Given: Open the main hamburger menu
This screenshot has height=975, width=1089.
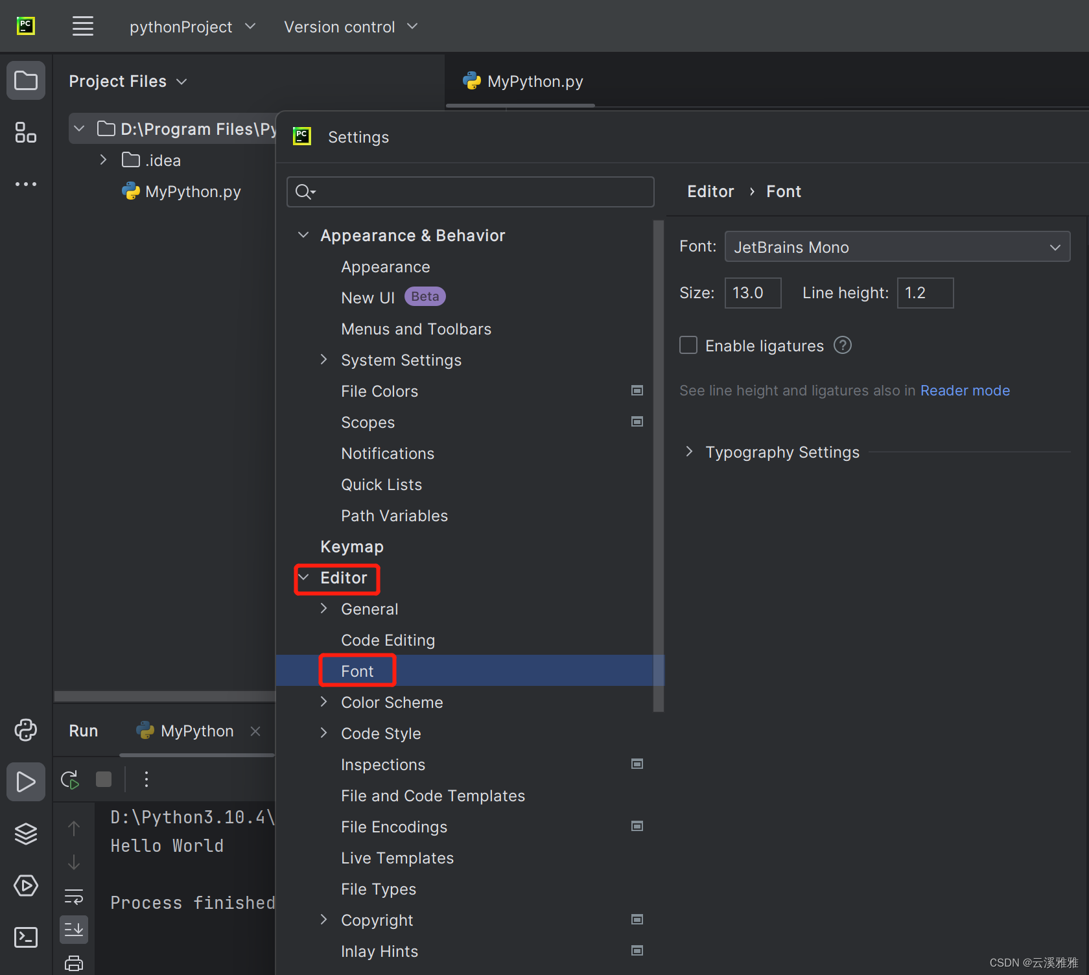Looking at the screenshot, I should coord(83,27).
